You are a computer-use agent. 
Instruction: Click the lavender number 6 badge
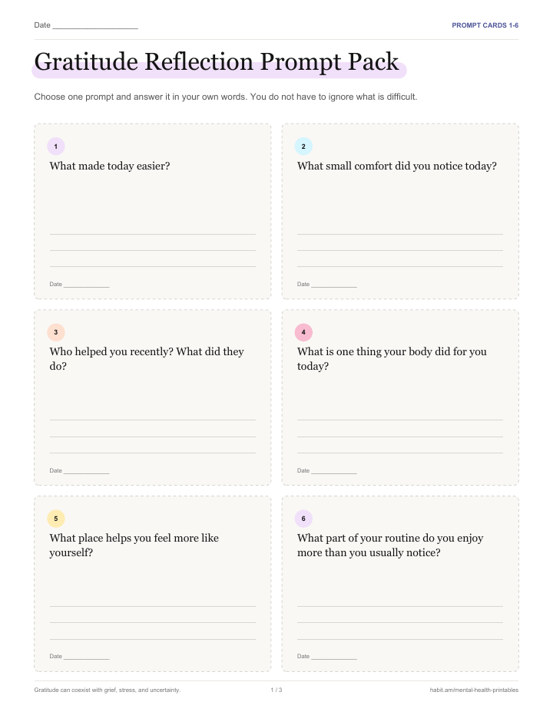click(x=303, y=519)
